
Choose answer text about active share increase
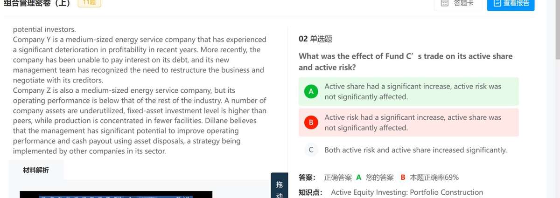tap(413, 92)
